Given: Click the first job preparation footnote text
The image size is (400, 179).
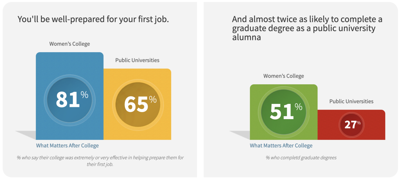Looking at the screenshot, I should (x=100, y=161).
